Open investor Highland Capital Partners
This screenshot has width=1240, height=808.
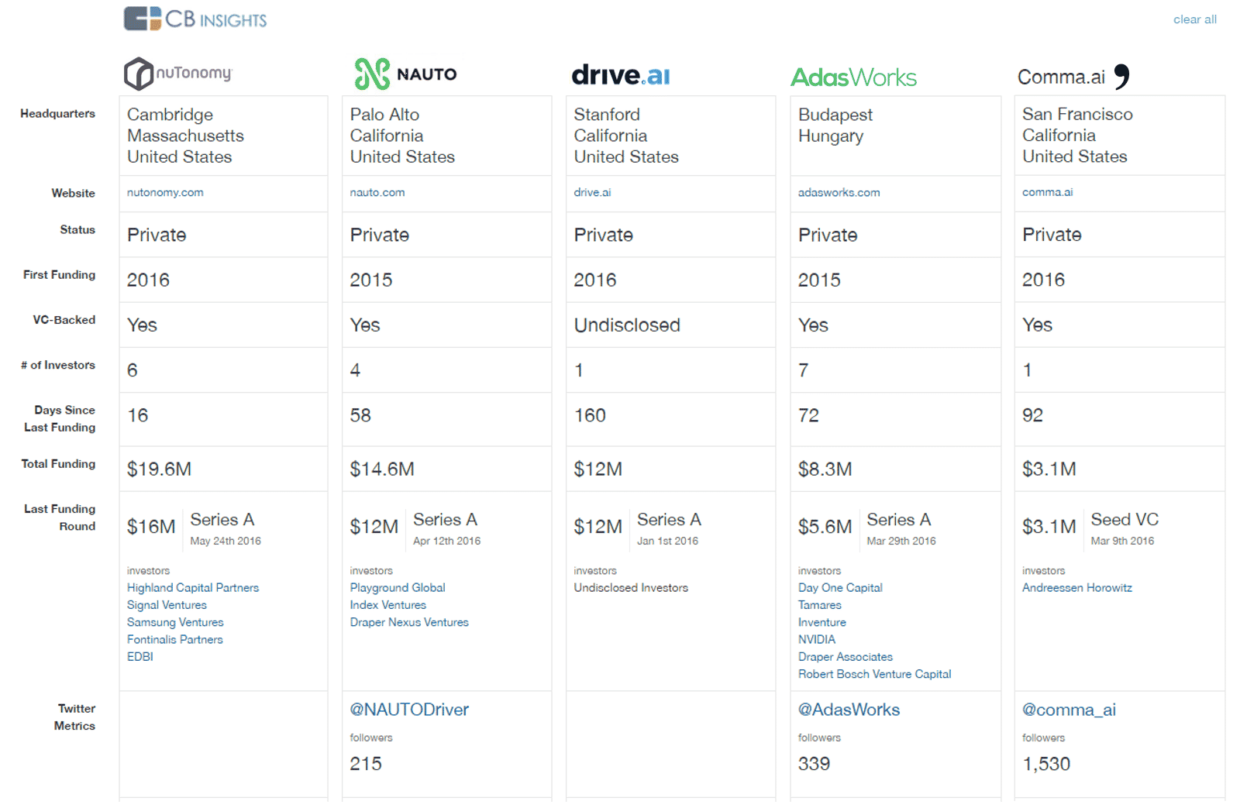[x=193, y=588]
